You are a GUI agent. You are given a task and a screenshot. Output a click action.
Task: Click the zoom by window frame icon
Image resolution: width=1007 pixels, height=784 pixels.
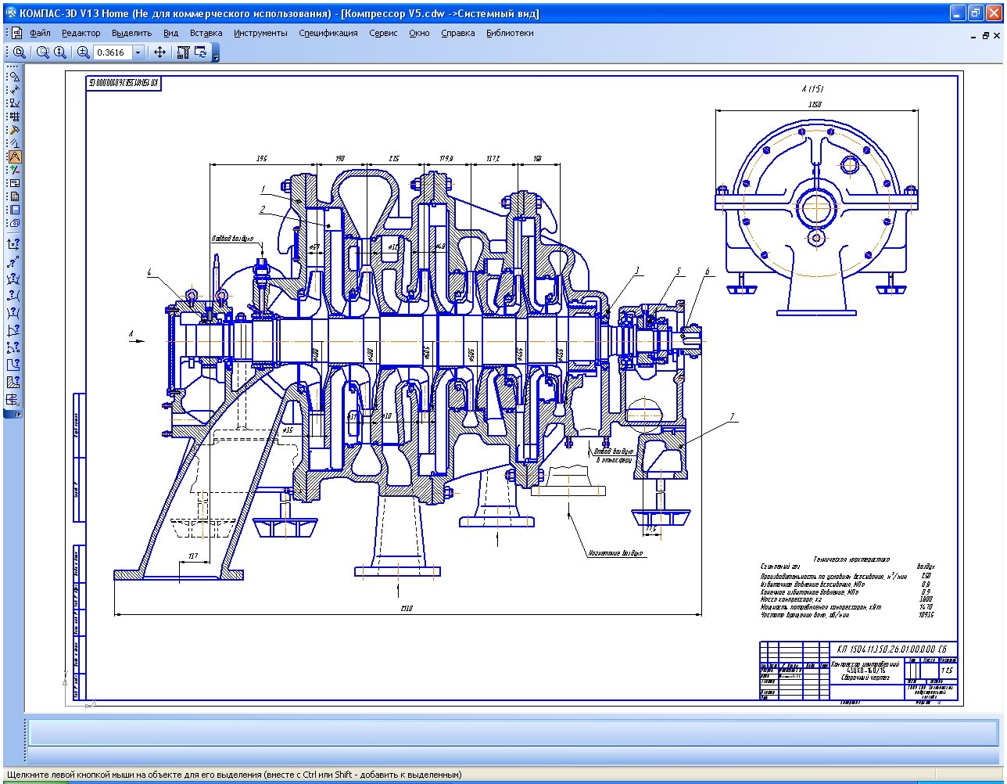coord(43,52)
